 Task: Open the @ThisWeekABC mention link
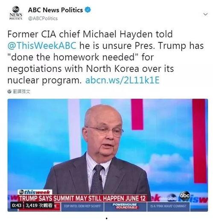pyautogui.click(x=42, y=46)
